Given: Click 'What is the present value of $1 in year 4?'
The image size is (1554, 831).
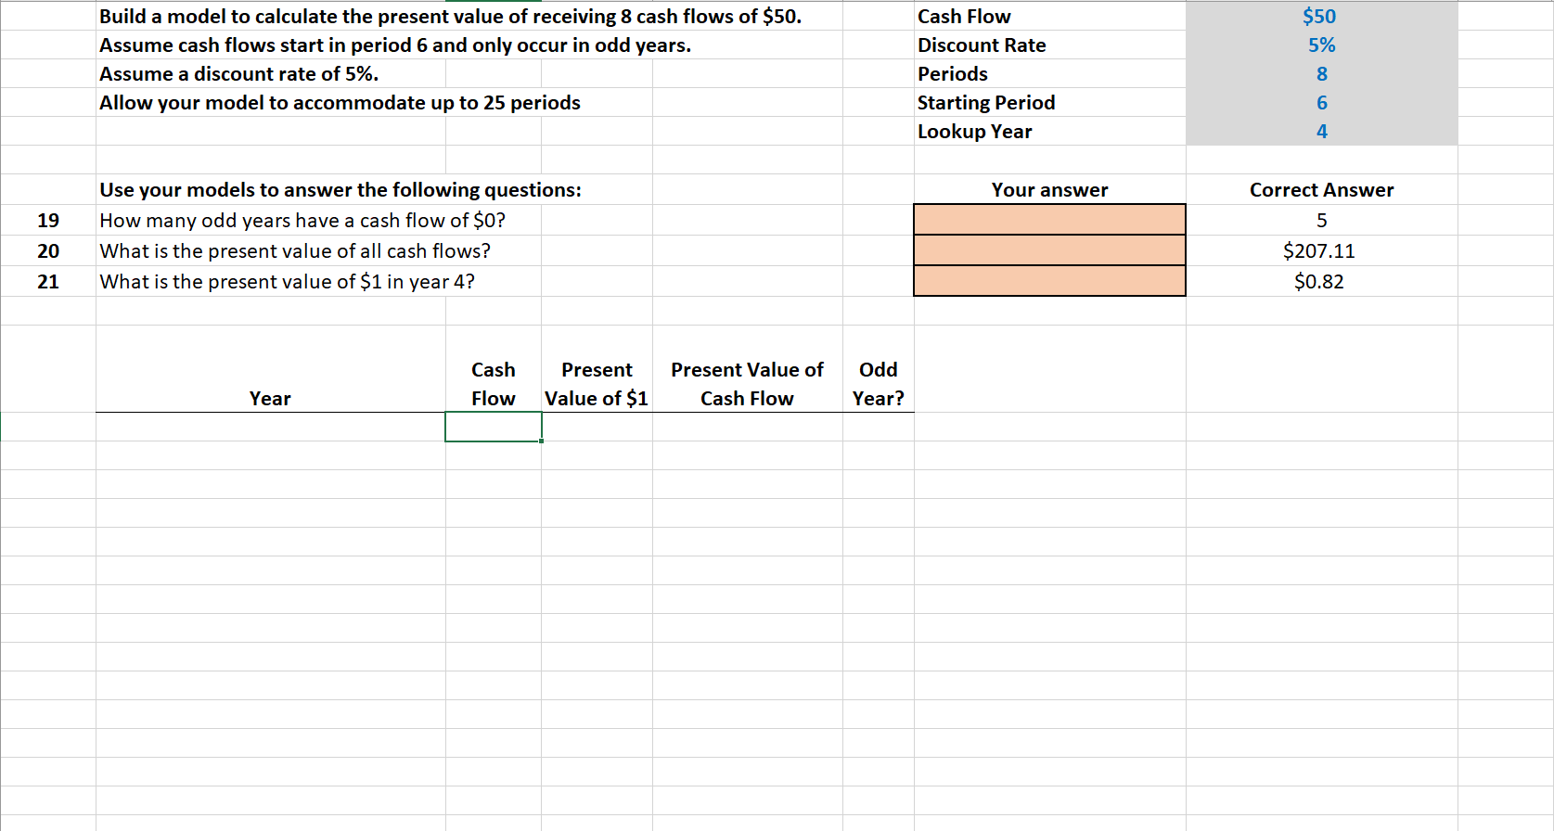Looking at the screenshot, I should [287, 281].
